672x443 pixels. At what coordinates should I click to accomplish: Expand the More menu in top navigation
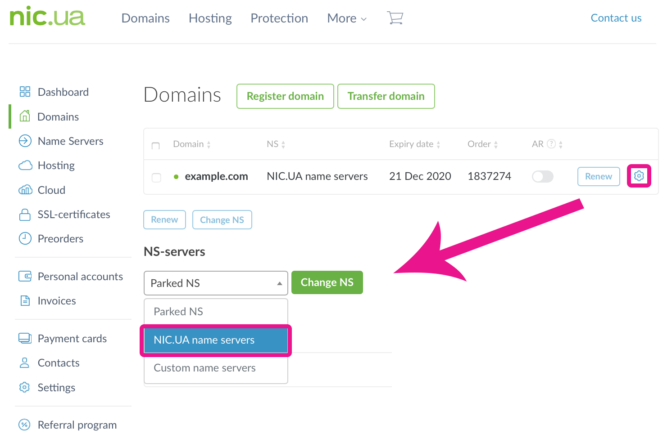pos(347,18)
